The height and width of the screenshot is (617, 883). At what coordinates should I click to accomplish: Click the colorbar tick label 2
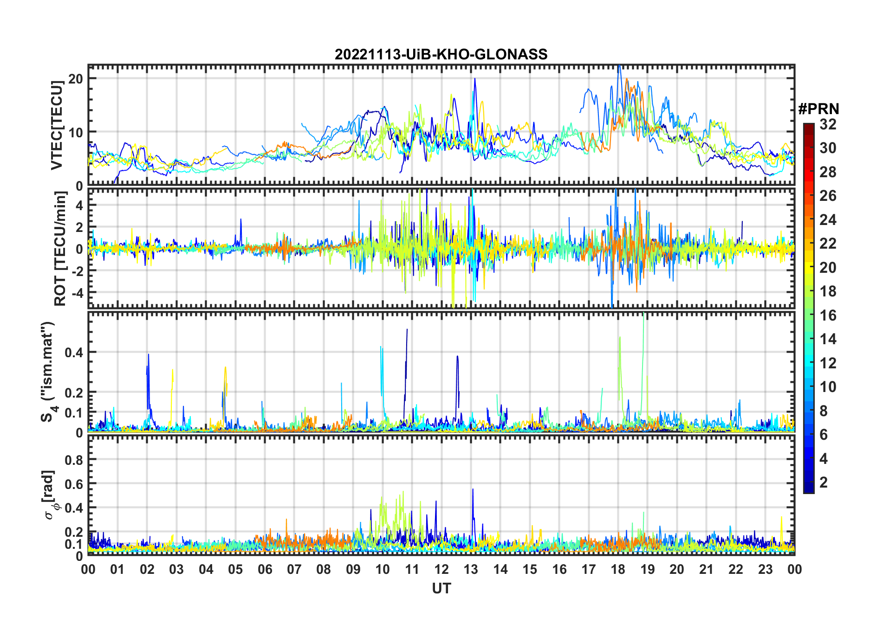[x=824, y=482]
